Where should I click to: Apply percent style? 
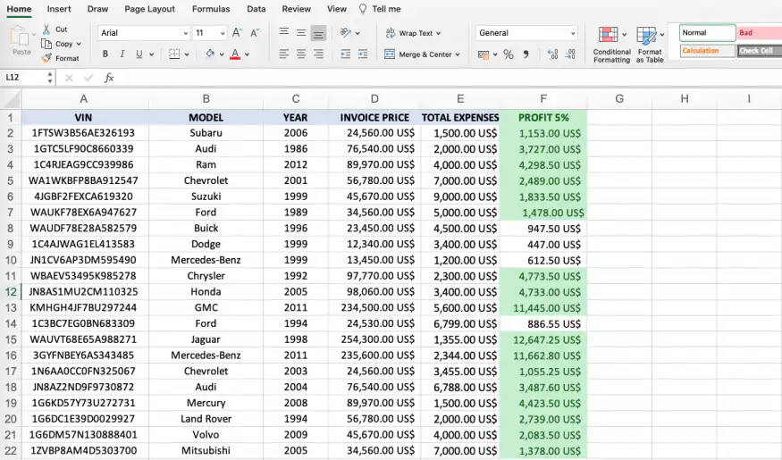coord(509,54)
